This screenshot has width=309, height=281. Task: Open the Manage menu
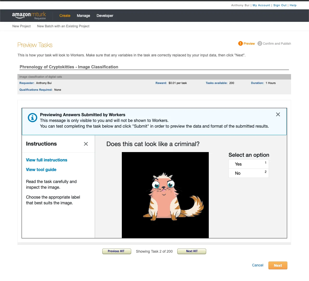[83, 16]
